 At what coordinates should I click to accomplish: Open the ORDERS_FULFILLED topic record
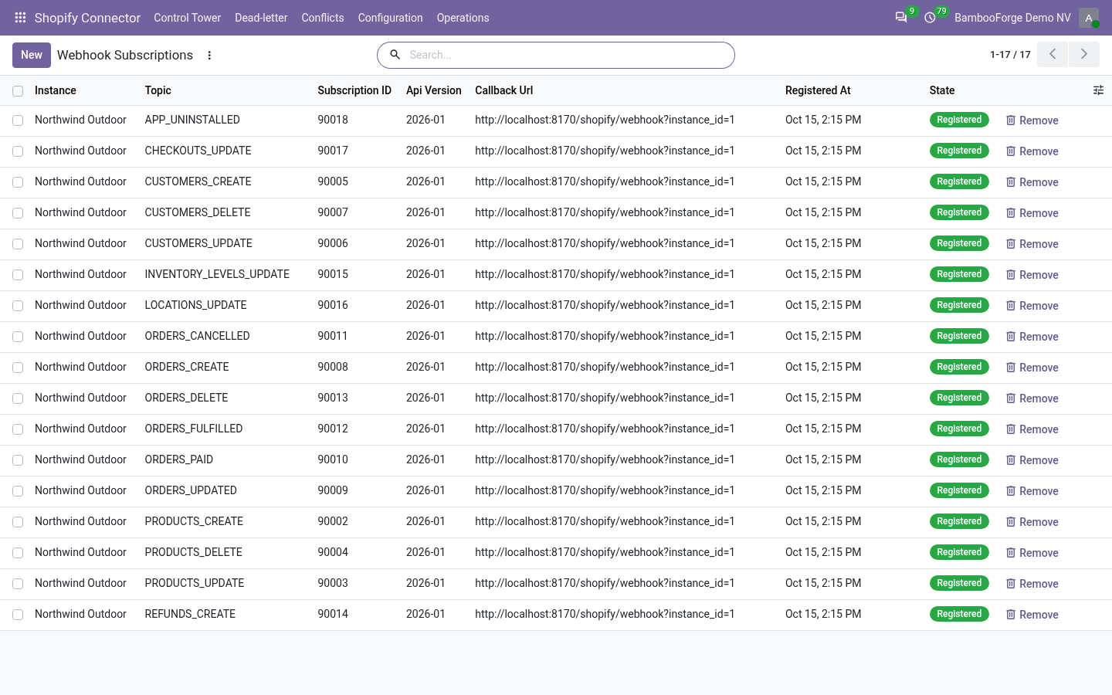pyautogui.click(x=194, y=429)
